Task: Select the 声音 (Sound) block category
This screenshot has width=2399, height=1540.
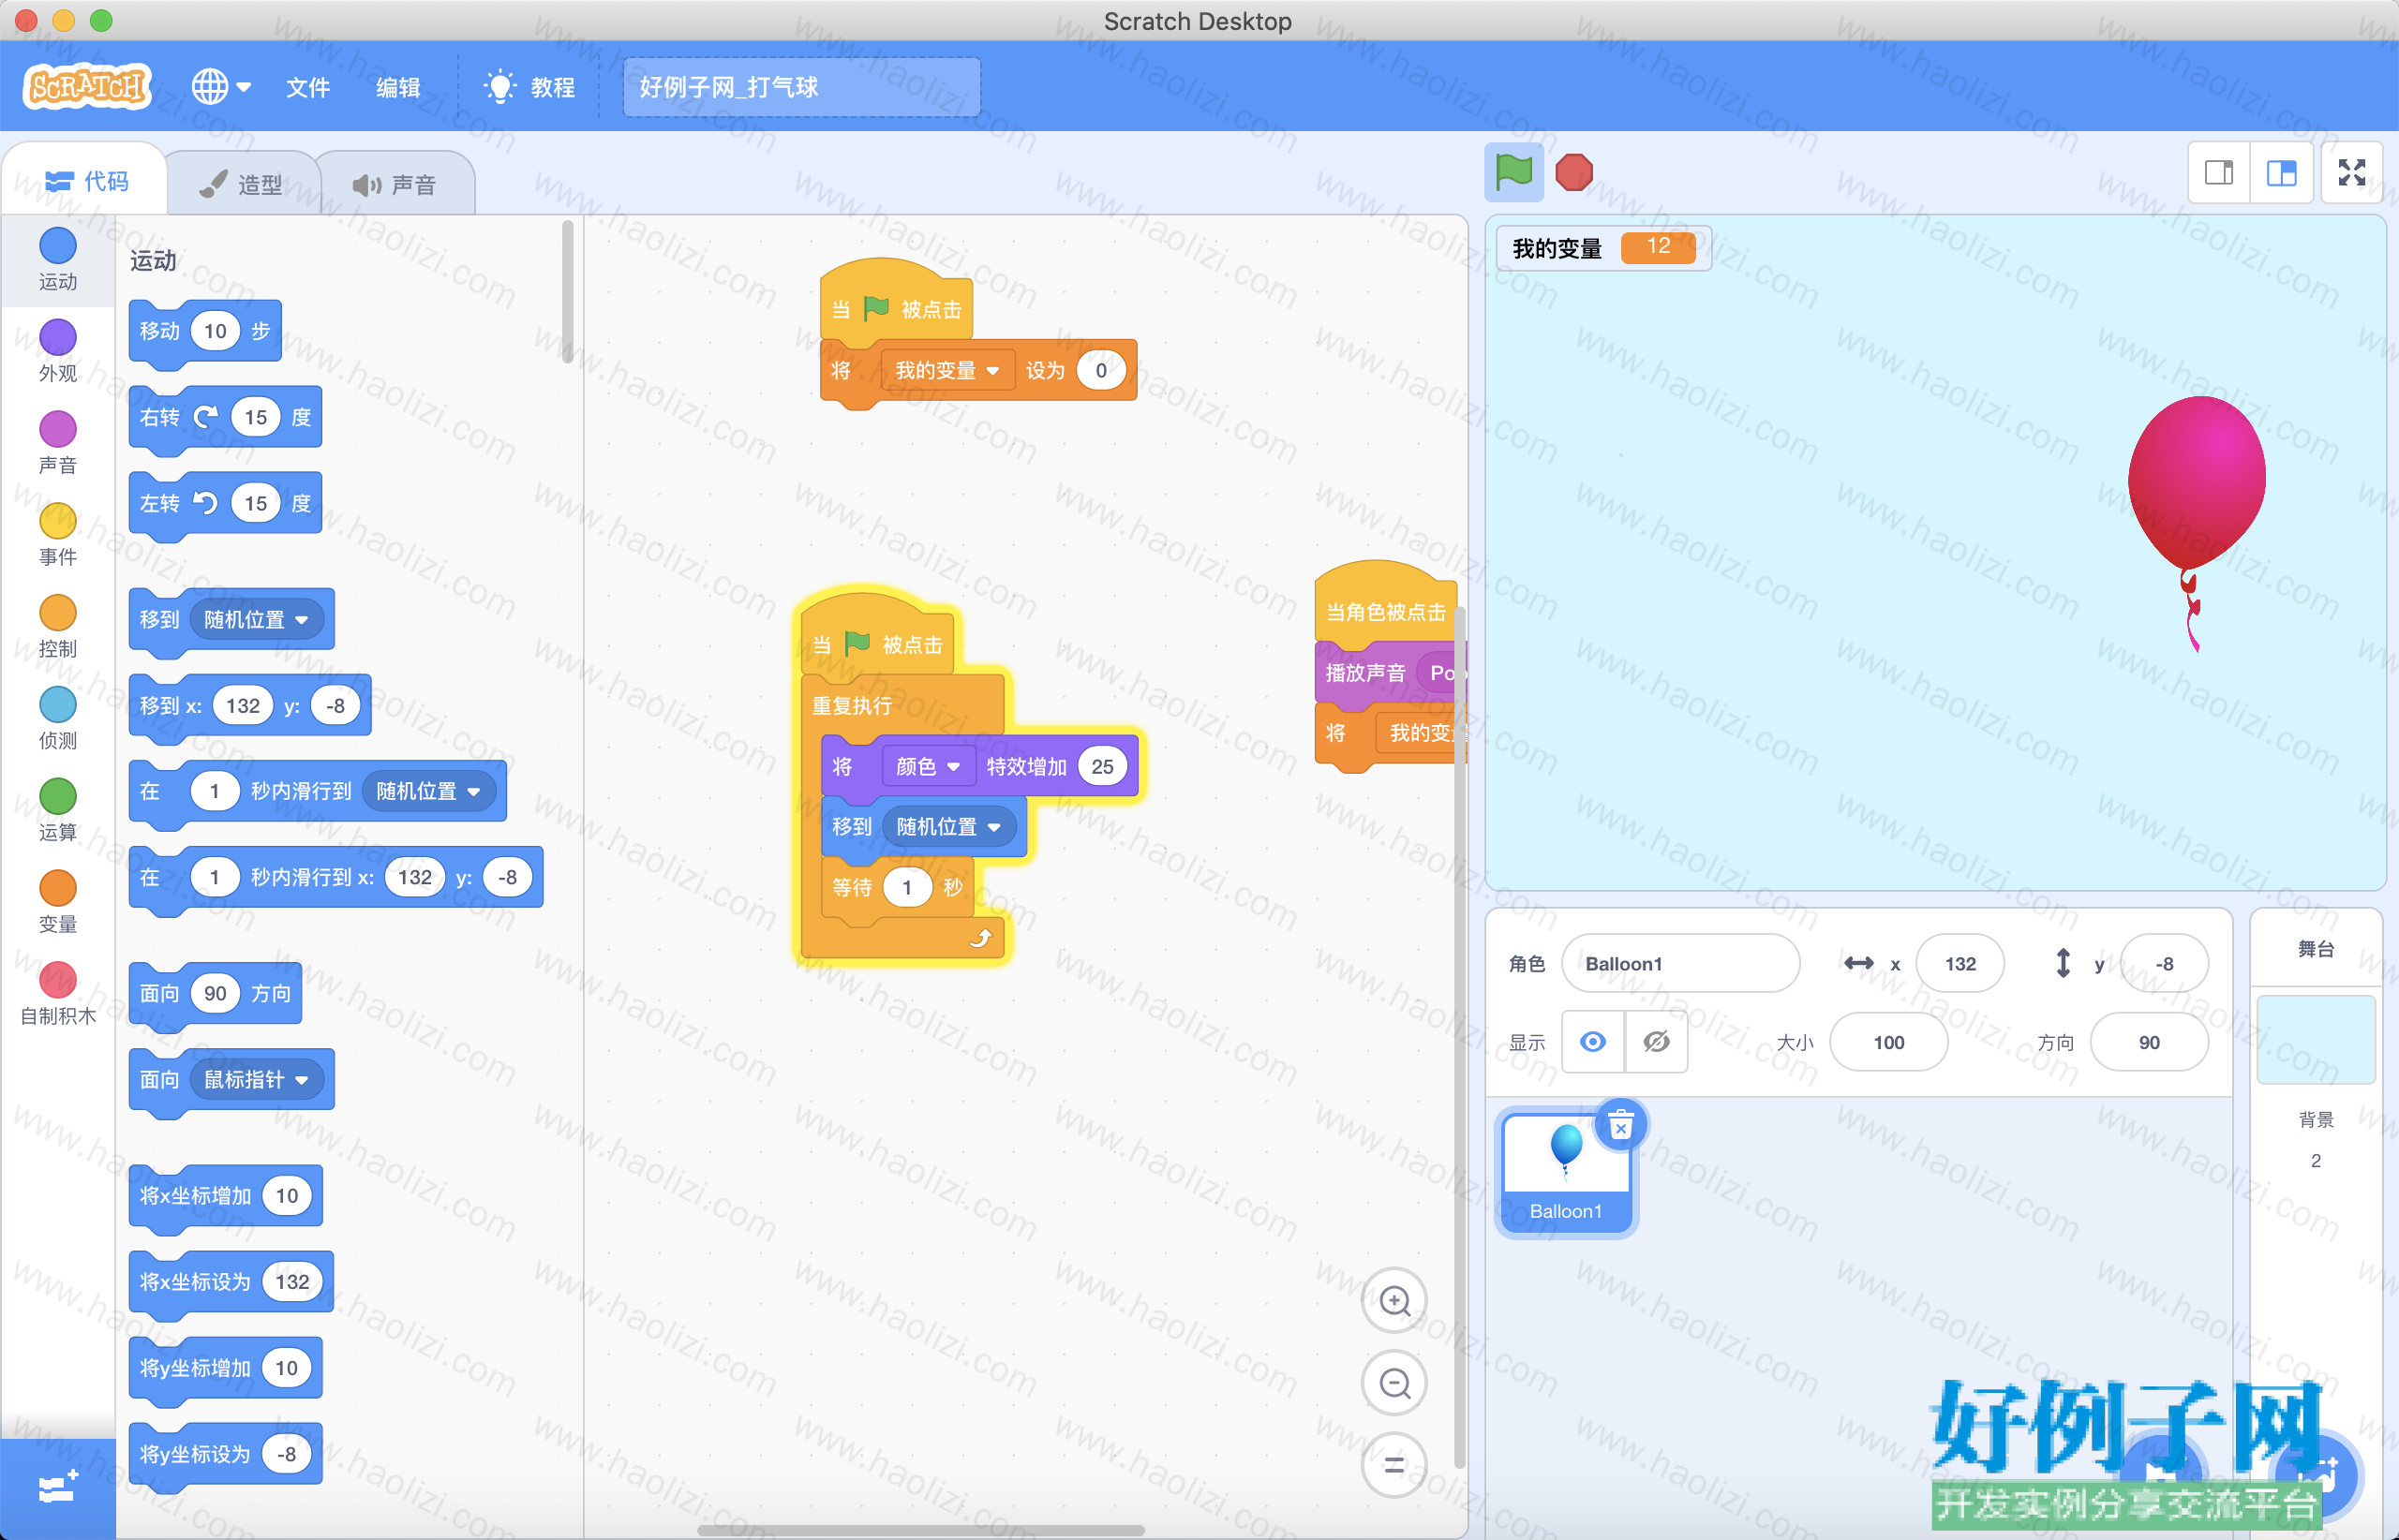Action: coord(57,443)
